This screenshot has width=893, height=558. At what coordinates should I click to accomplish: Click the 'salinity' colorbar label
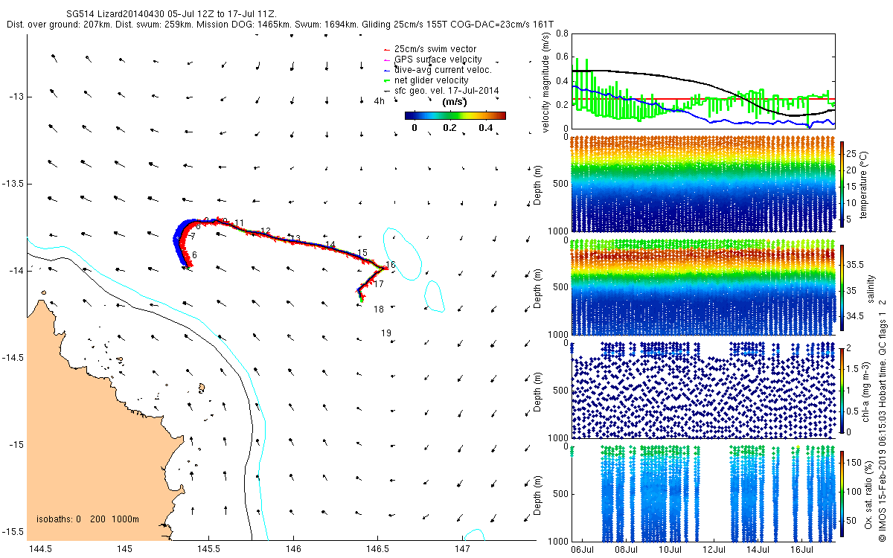click(x=870, y=288)
